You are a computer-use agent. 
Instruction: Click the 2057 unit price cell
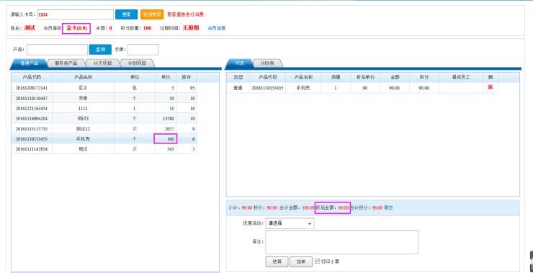point(166,129)
